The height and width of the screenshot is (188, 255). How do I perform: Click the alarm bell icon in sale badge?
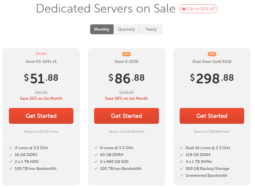(184, 9)
